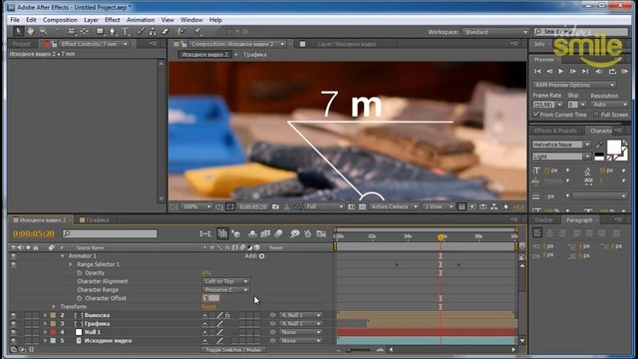638x359 pixels.
Task: Select the Eraser tool
Action: 164,31
